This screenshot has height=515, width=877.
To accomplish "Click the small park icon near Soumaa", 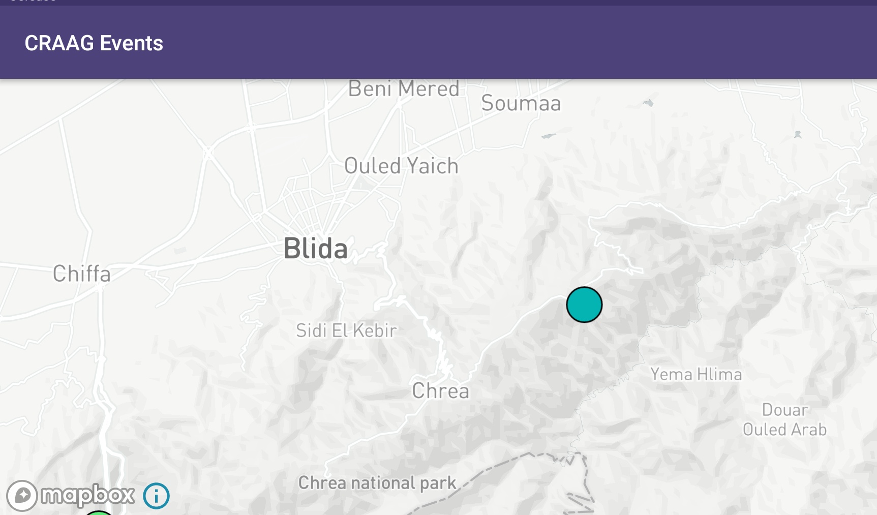I will click(648, 103).
